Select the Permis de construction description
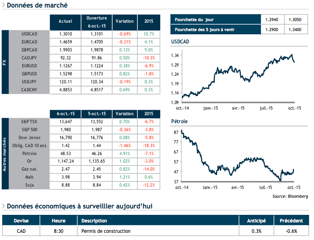The image size is (314, 240). pos(106,231)
